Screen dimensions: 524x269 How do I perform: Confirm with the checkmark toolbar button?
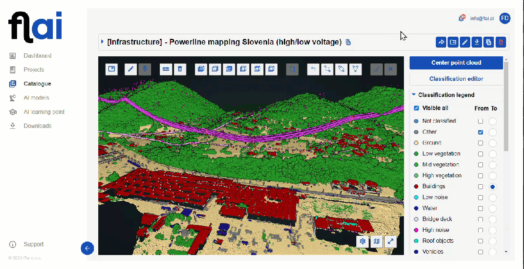[376, 69]
